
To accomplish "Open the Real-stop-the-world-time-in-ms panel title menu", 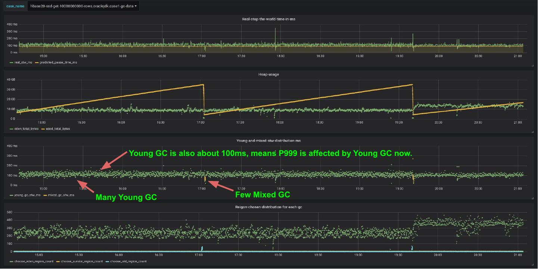I will 268,19.
